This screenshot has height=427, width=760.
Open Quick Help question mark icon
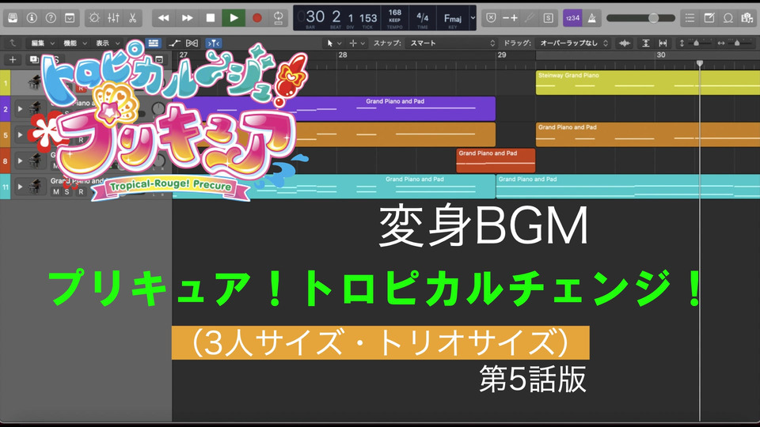[51, 18]
